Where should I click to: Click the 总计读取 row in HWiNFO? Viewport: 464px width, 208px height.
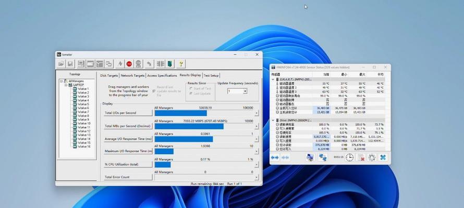click(x=328, y=145)
